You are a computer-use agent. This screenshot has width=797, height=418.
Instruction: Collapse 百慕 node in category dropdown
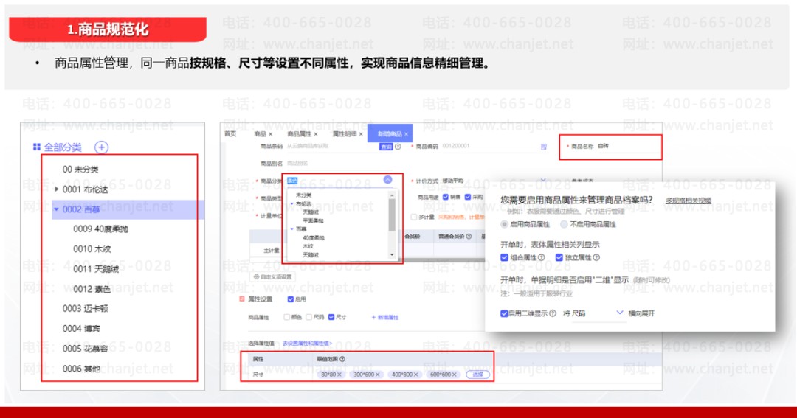[x=292, y=229]
